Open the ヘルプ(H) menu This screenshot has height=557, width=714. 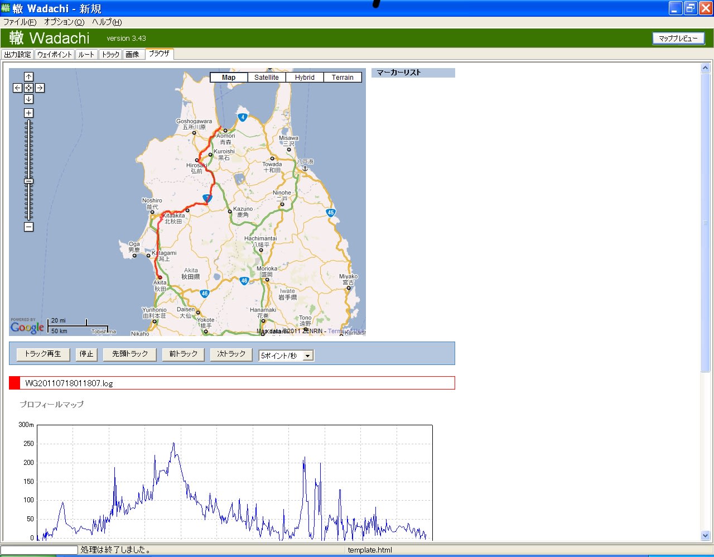[107, 22]
